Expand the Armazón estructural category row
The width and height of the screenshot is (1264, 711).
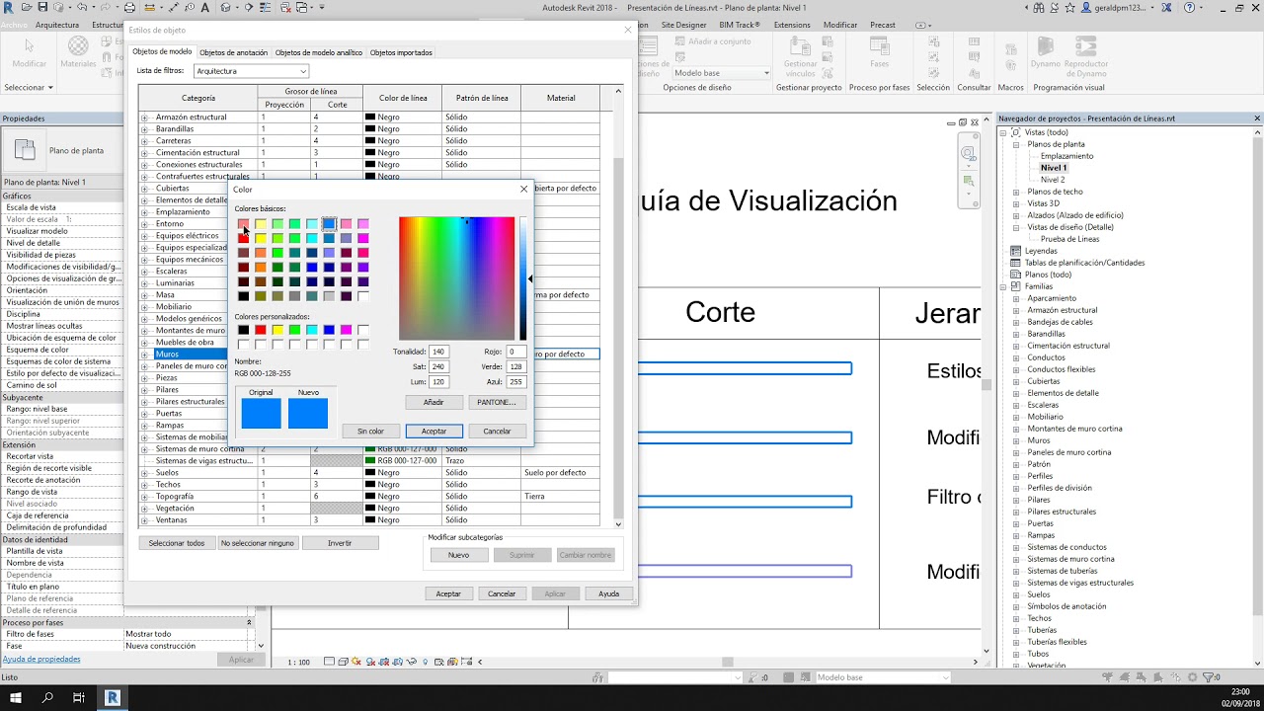pos(145,118)
